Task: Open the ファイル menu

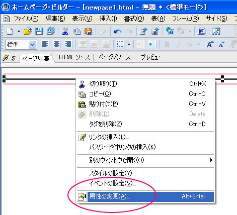Action: tap(26, 19)
